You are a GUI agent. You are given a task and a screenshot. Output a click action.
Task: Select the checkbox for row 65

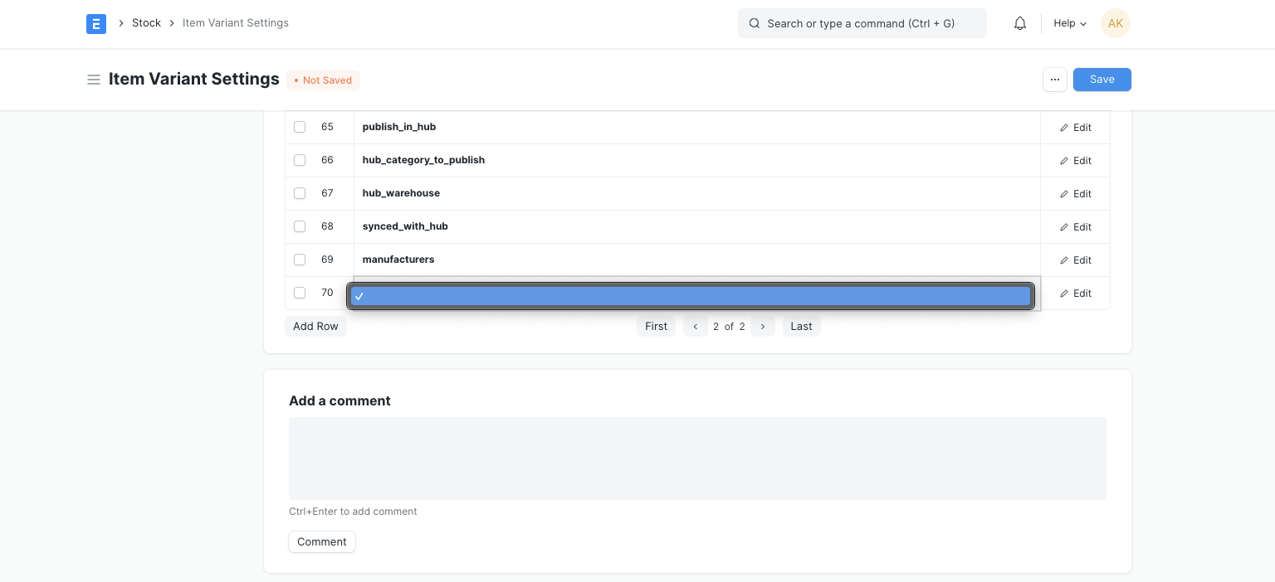pyautogui.click(x=300, y=127)
